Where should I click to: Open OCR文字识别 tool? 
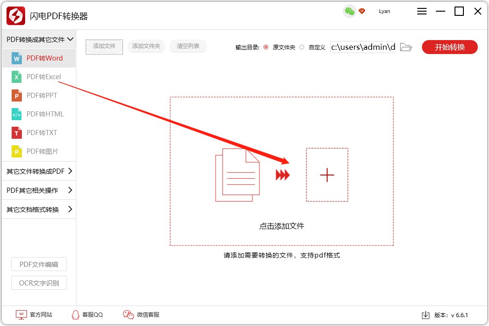point(39,283)
